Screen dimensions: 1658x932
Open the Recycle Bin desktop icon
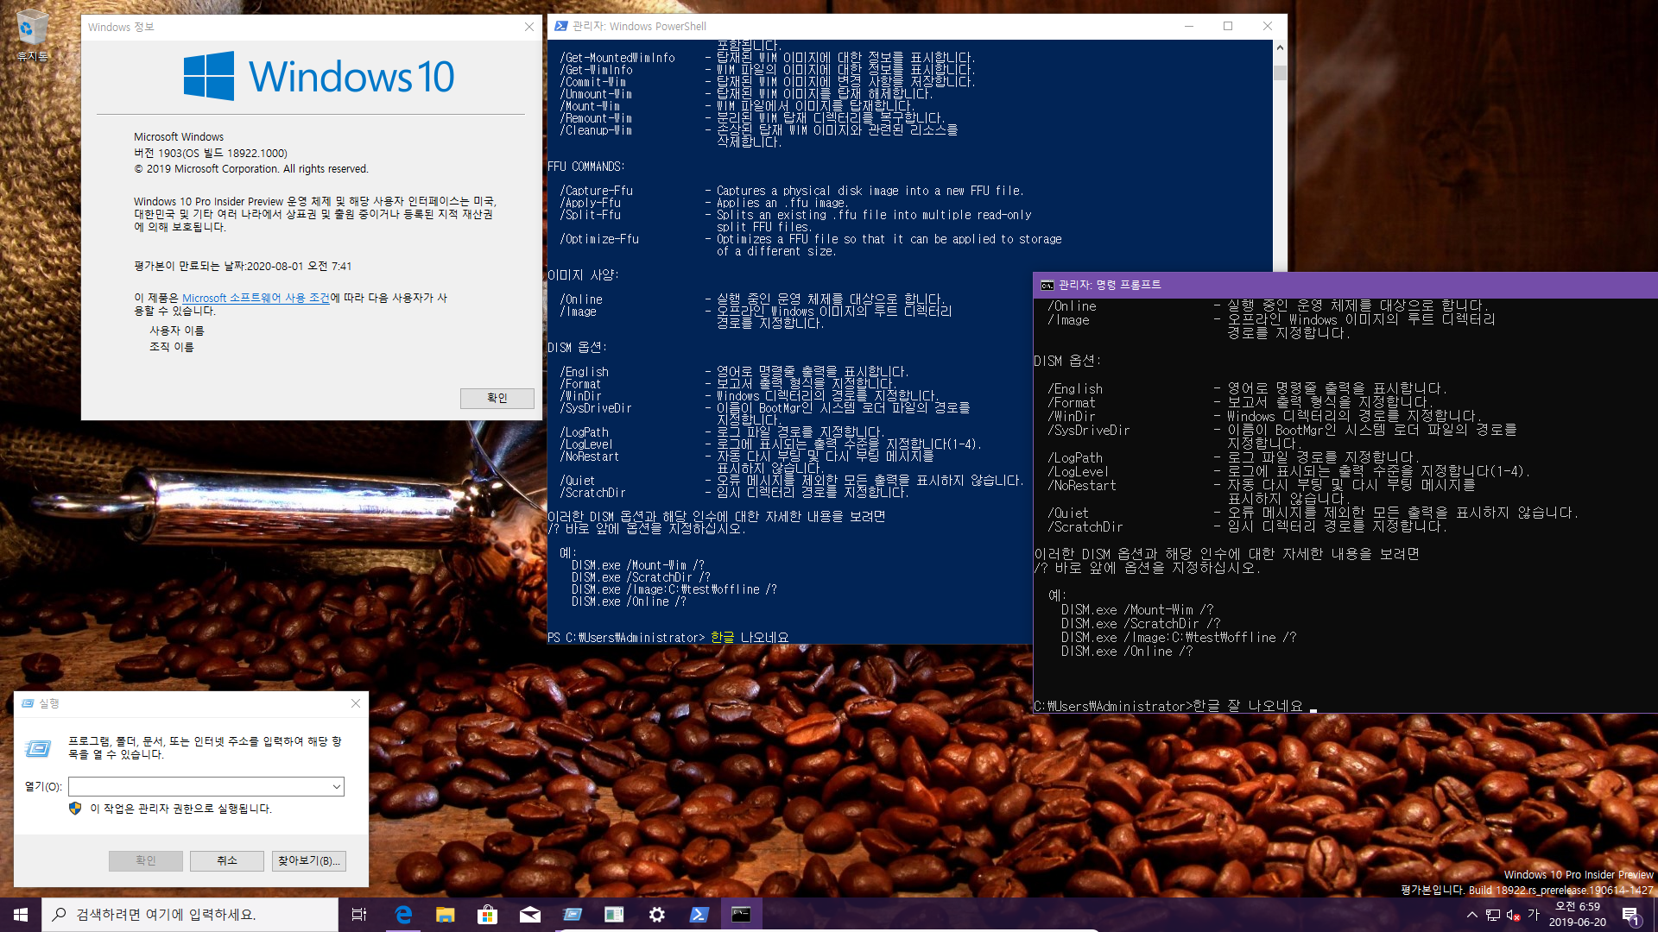coord(33,35)
